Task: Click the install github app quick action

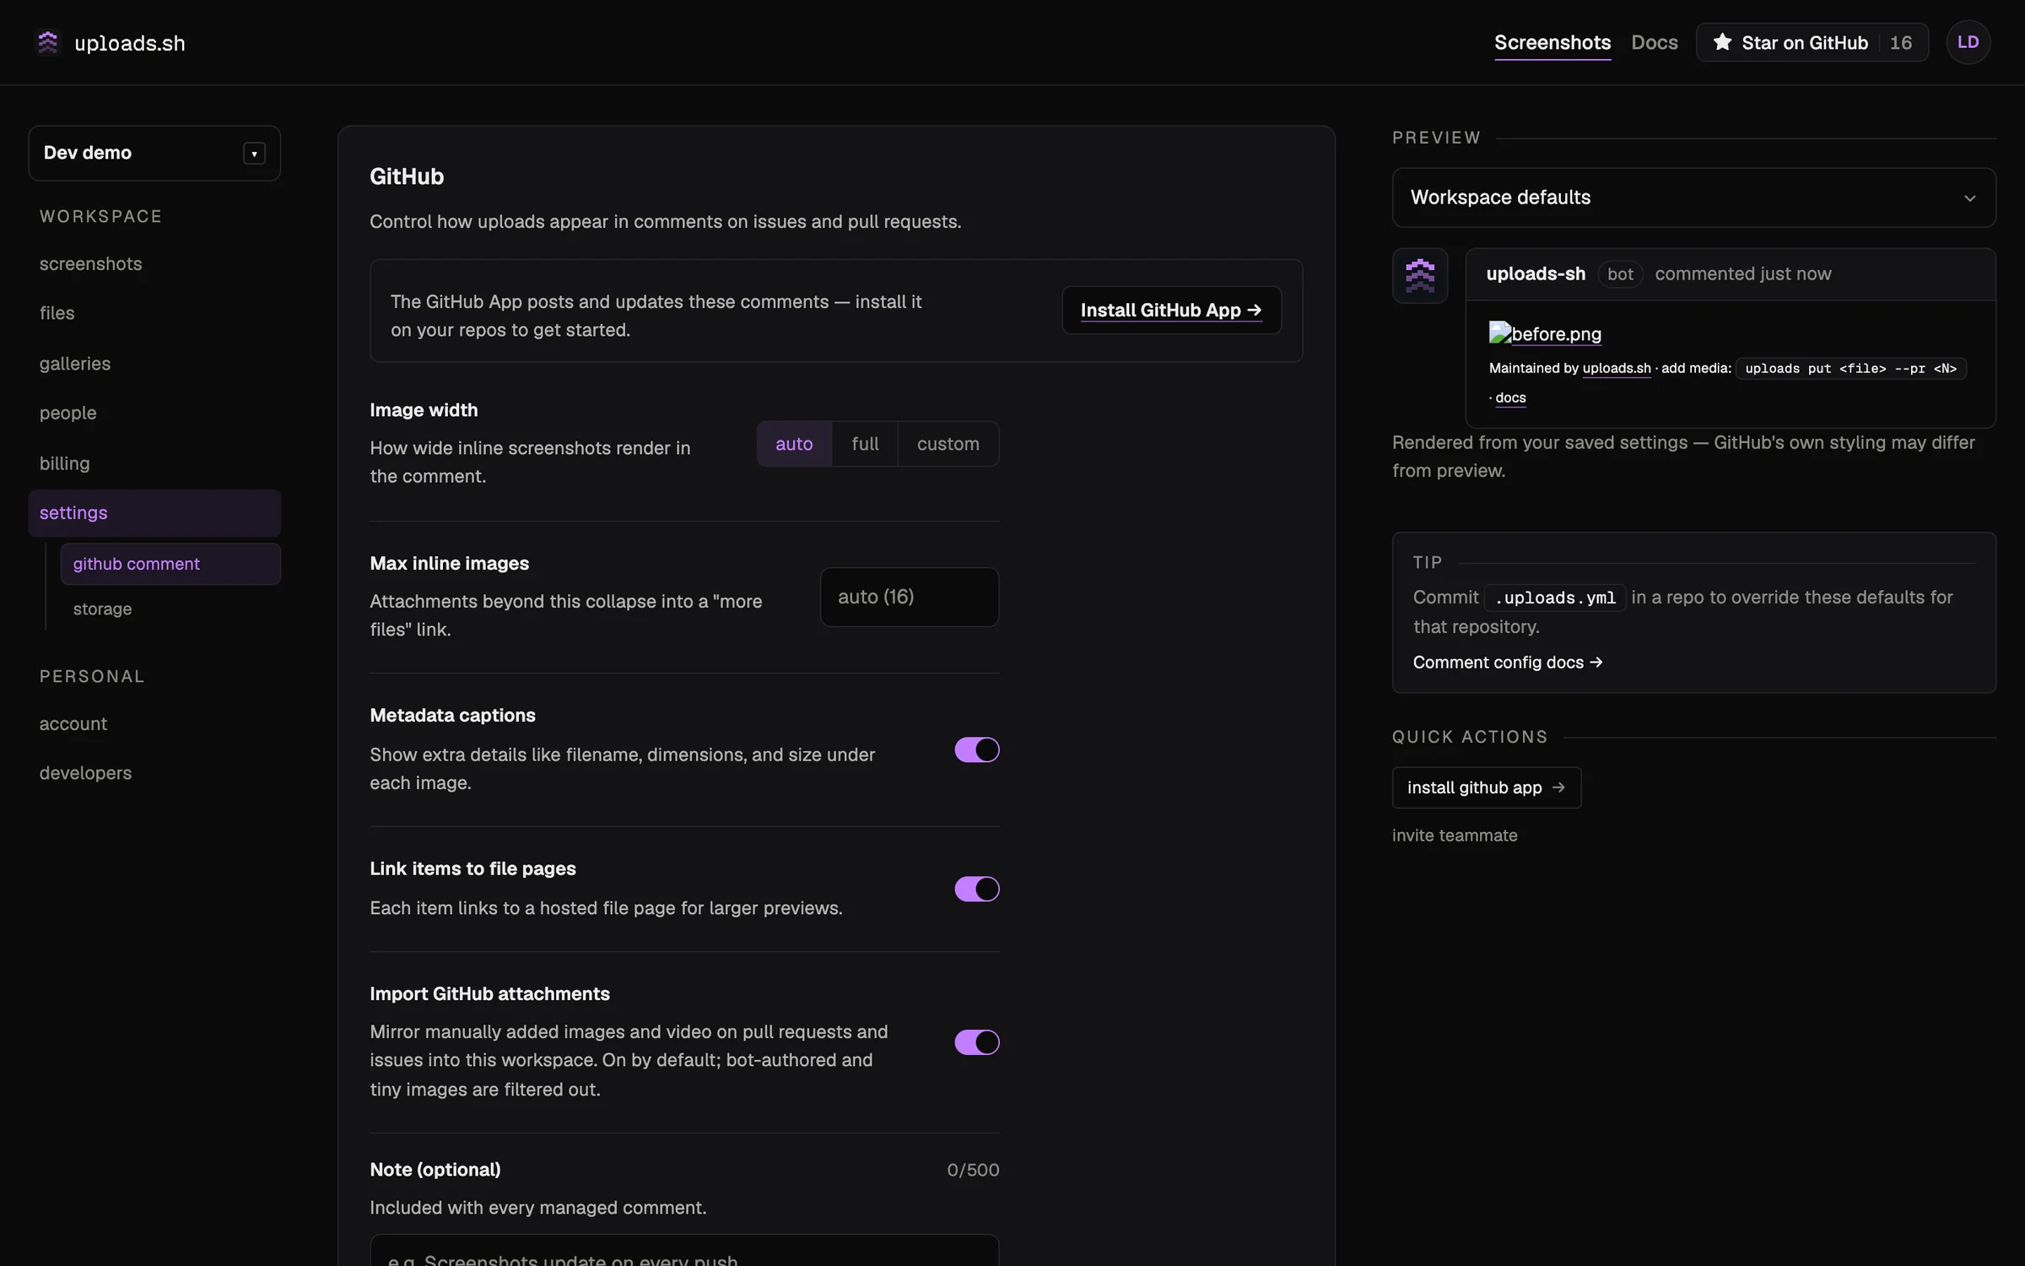Action: point(1487,787)
